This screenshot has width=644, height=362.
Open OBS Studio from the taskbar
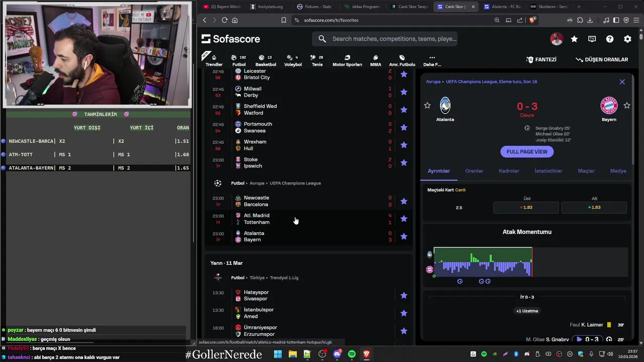click(323, 354)
